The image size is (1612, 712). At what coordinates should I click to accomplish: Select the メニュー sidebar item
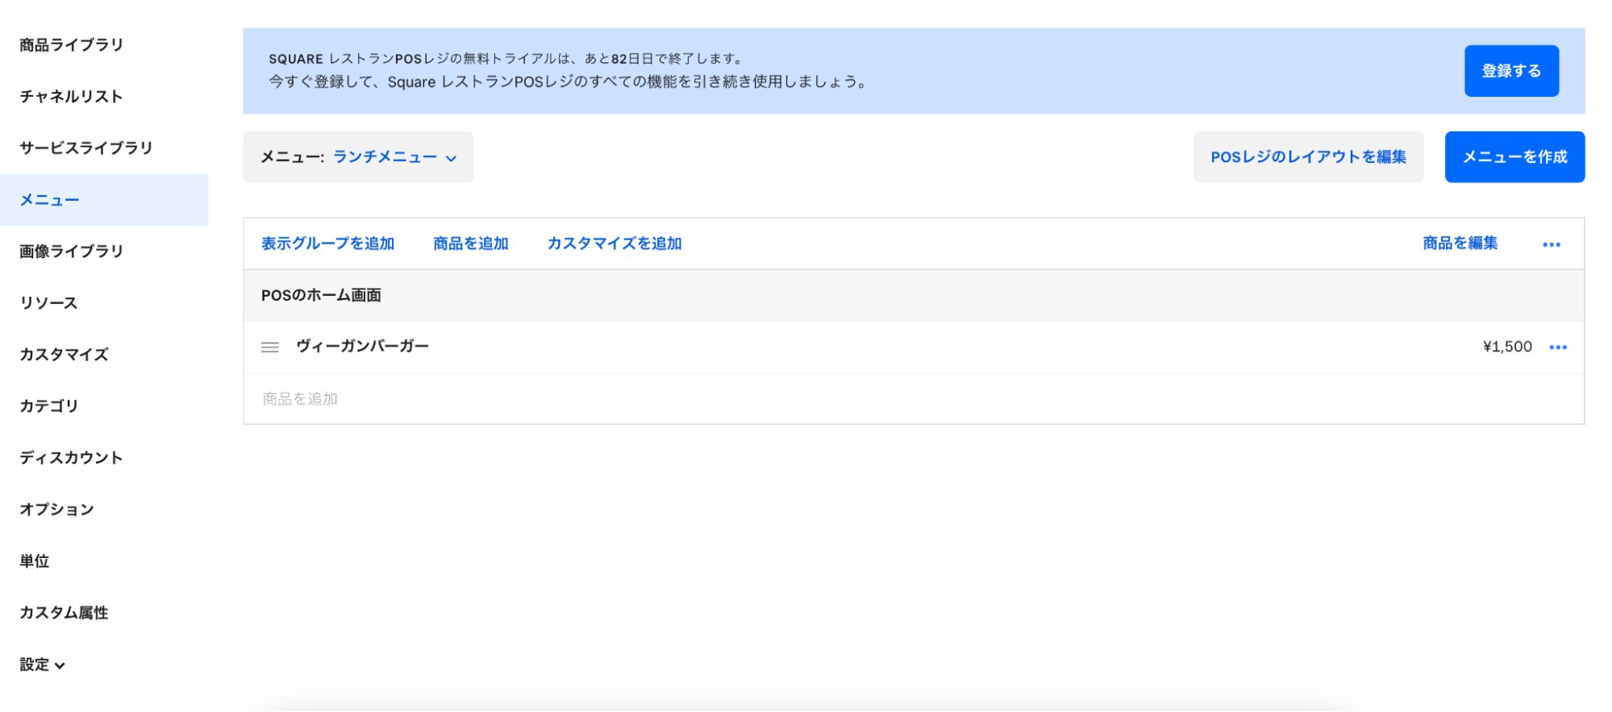104,200
